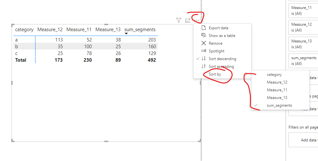The height and width of the screenshot is (161, 318).
Task: Click the Measure_13 column header
Action: pos(108,30)
